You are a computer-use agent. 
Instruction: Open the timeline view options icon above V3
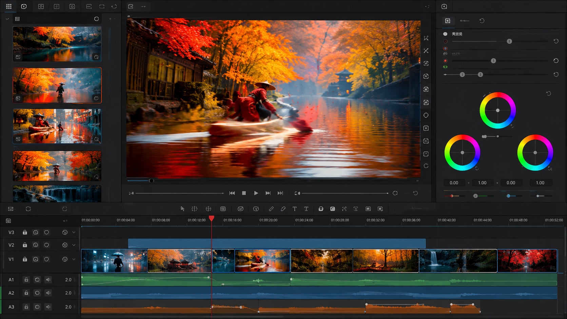[x=8, y=221]
